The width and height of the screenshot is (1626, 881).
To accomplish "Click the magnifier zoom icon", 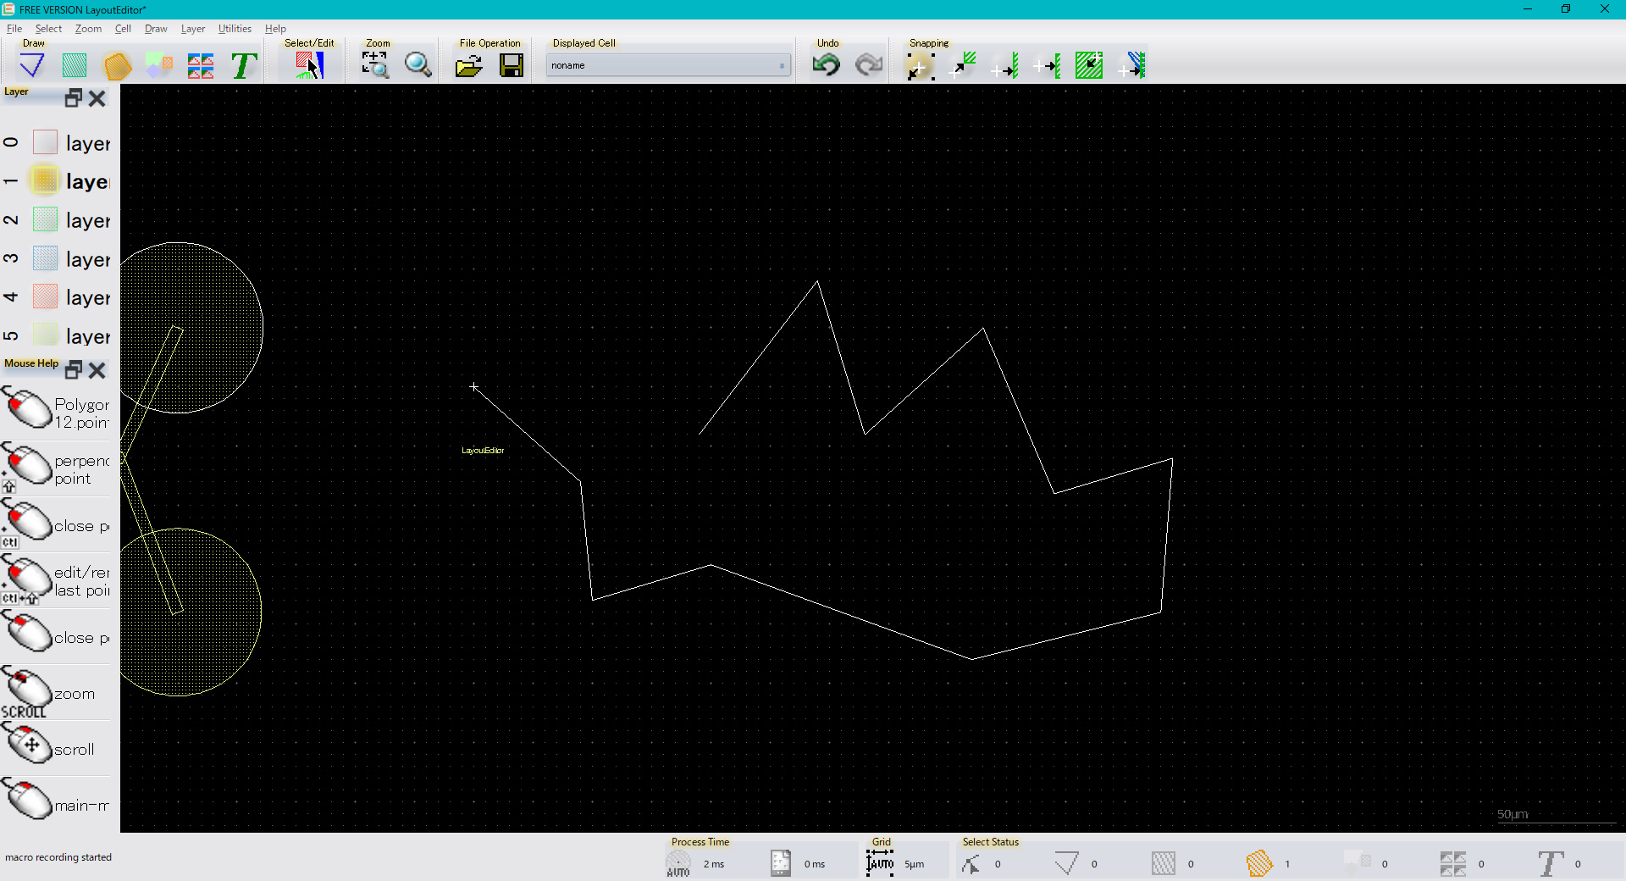I will 418,65.
